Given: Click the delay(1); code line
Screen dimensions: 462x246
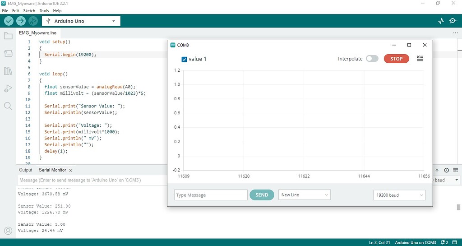Looking at the screenshot, I should [56, 151].
